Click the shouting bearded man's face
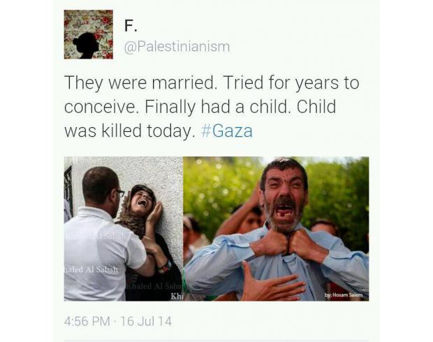The height and width of the screenshot is (342, 433). (283, 199)
